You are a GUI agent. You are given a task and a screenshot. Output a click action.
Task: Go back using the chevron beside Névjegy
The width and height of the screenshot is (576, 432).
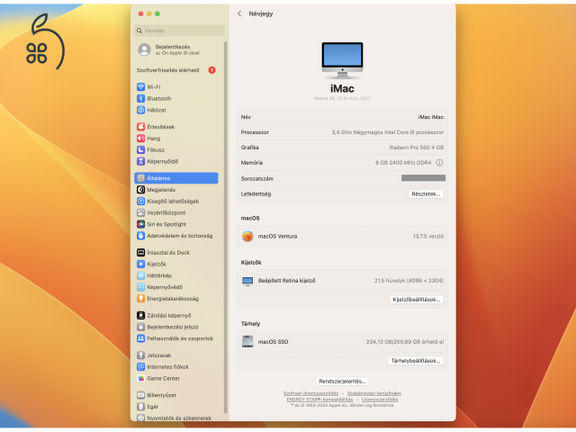239,13
